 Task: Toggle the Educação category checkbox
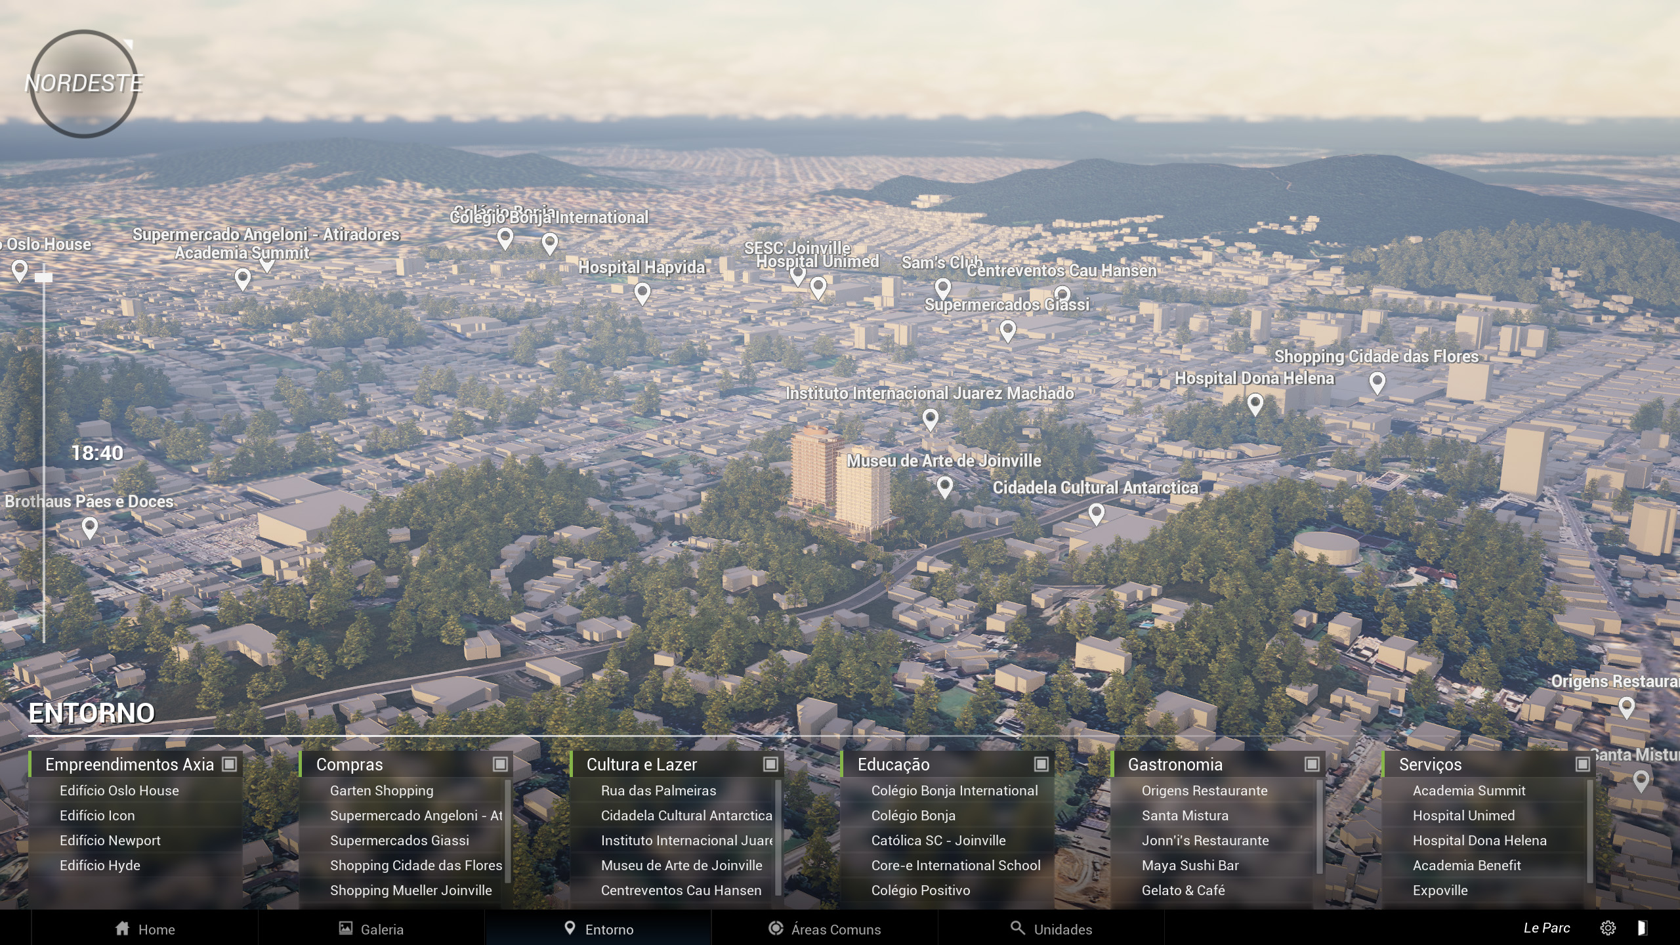click(x=1041, y=764)
